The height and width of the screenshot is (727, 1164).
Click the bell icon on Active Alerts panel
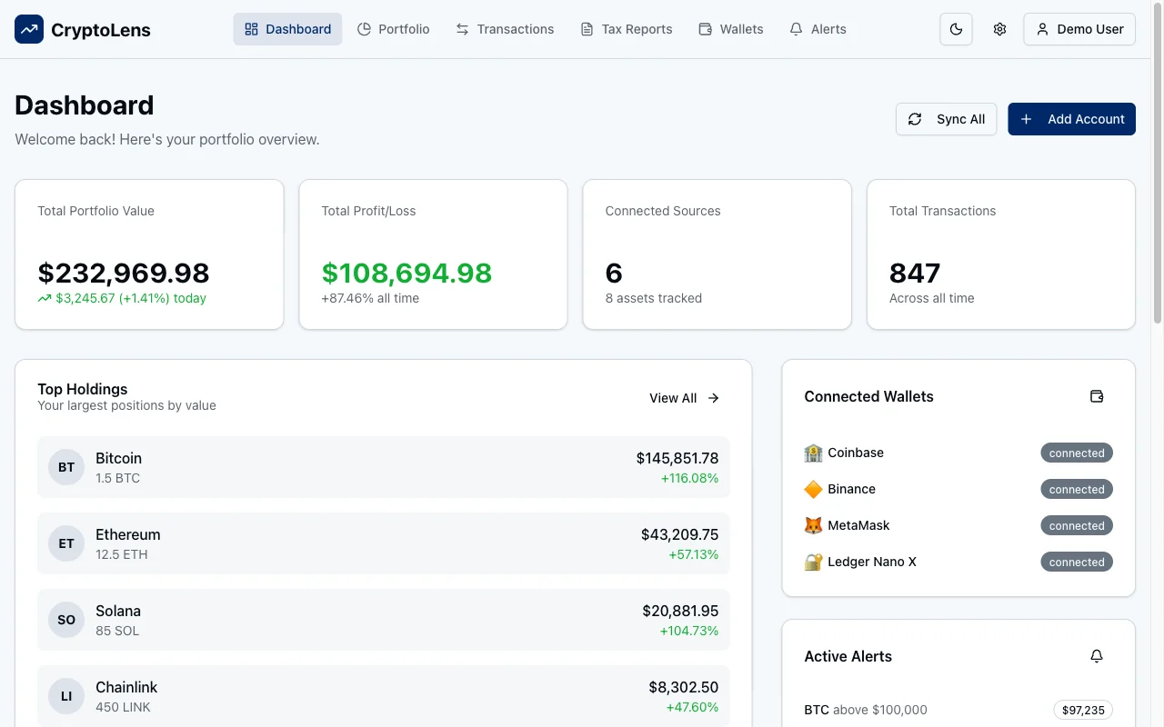point(1096,655)
